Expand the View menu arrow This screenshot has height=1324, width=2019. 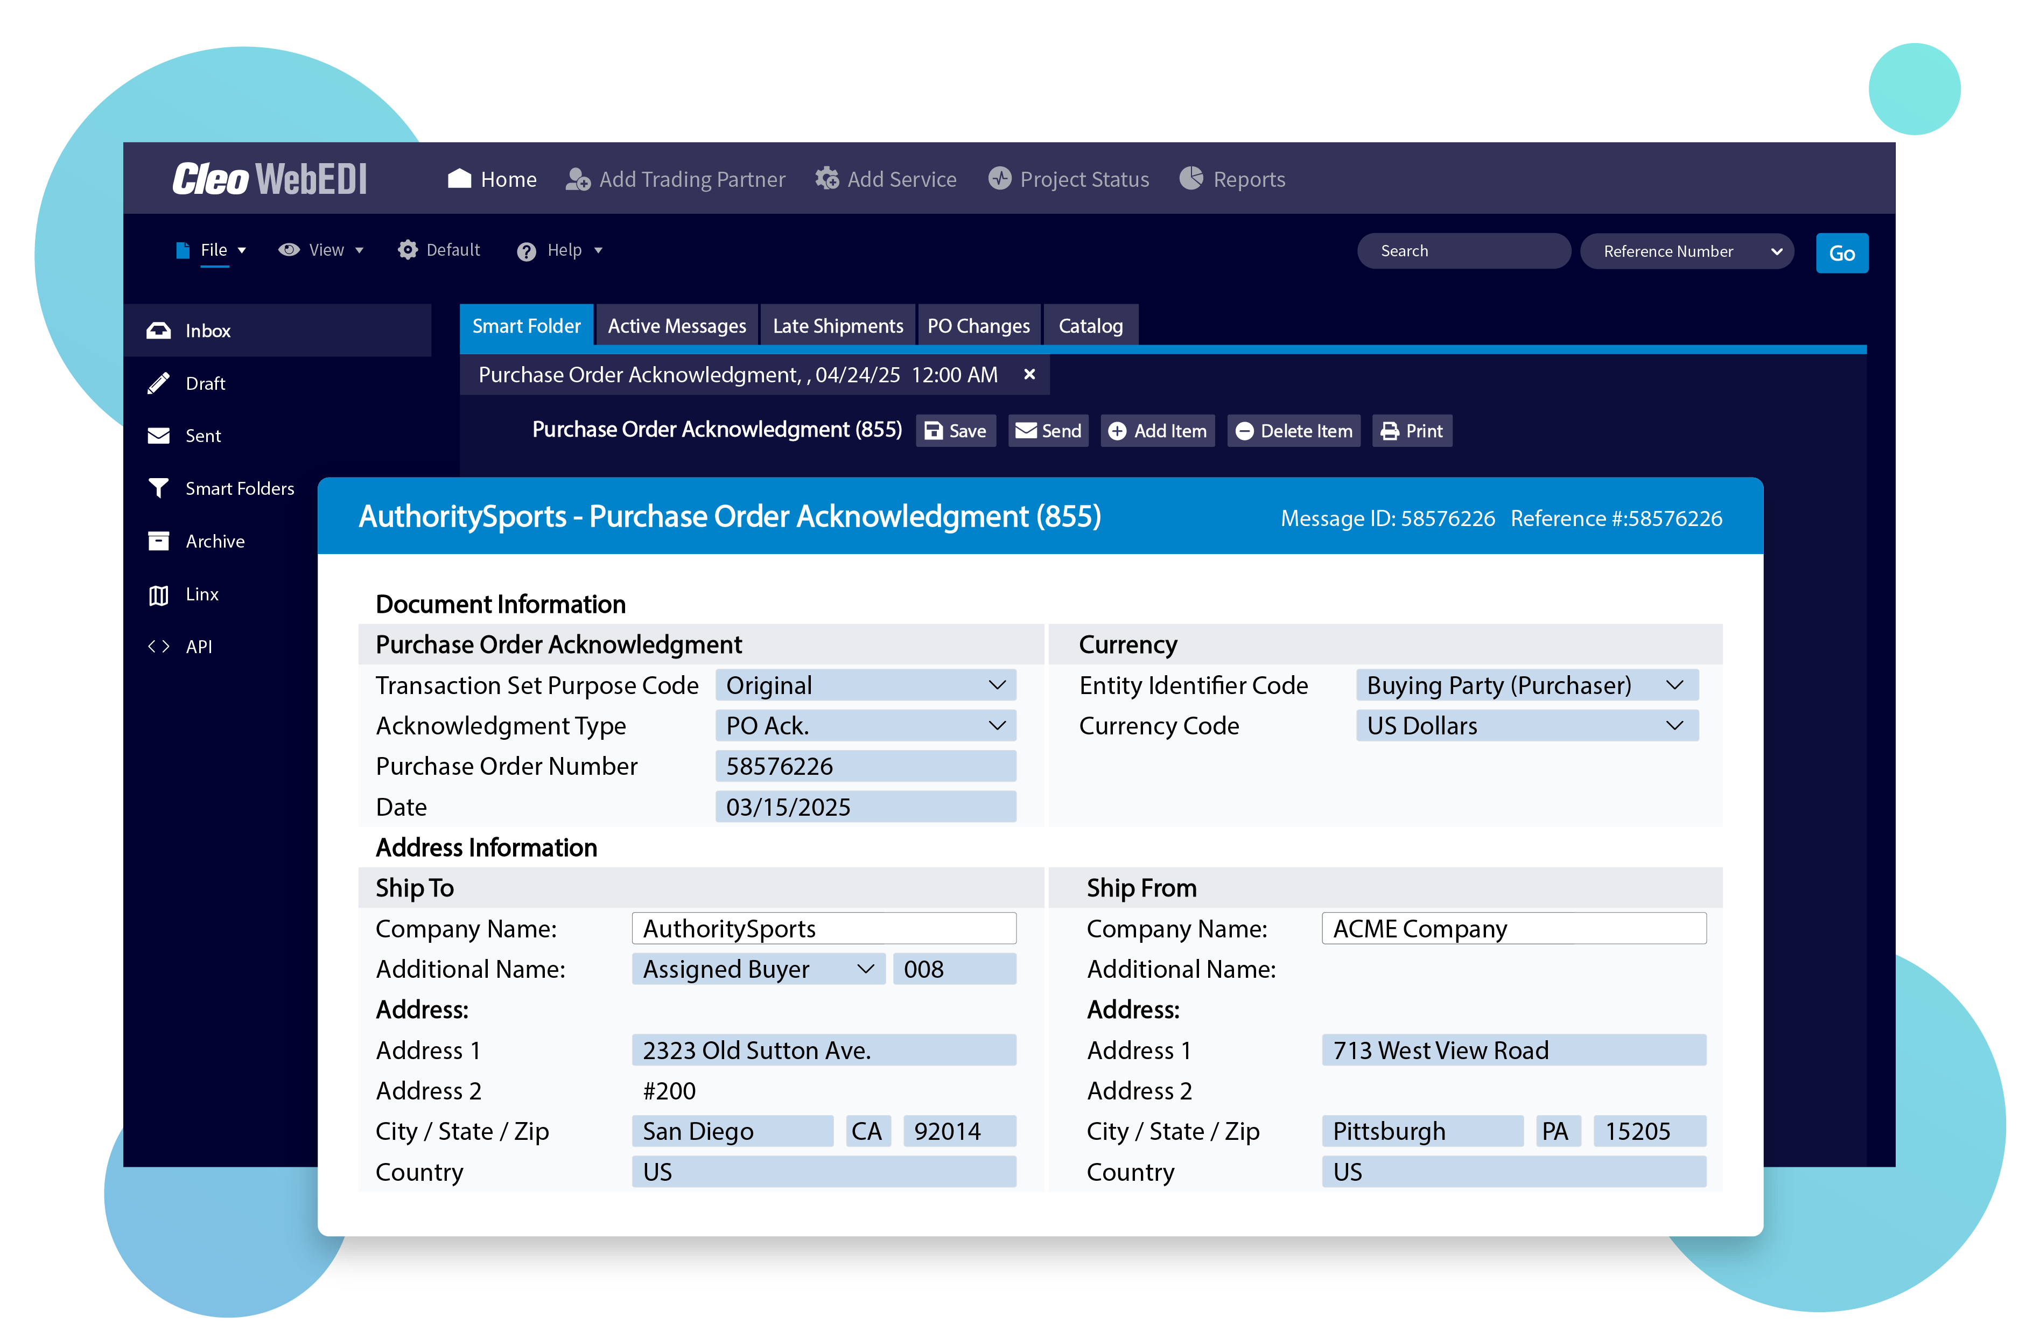[x=359, y=251]
